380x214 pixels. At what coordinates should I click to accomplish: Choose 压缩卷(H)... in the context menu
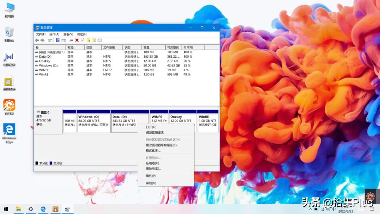point(166,163)
